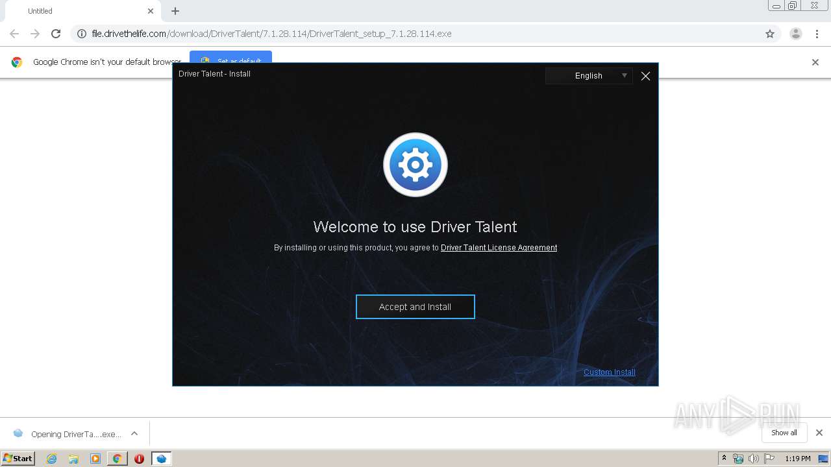Reload the page in Chrome
Screen dimensions: 831x467
pyautogui.click(x=56, y=34)
